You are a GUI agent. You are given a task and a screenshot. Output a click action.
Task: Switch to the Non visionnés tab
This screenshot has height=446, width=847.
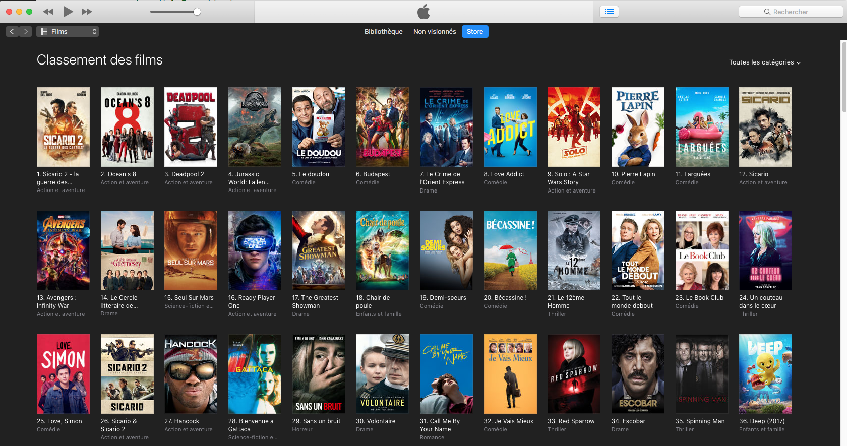(x=435, y=31)
